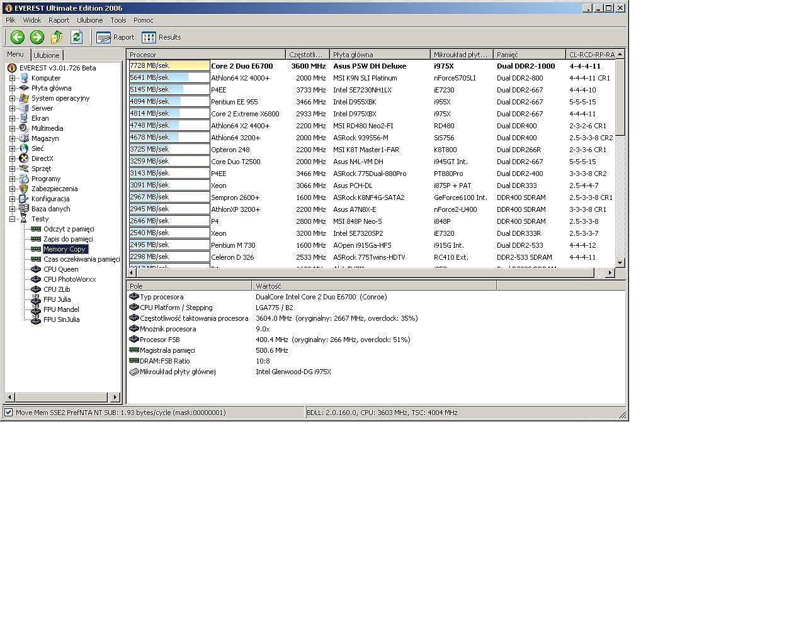This screenshot has width=806, height=644.
Task: Click the 5641 MB/sek result bar
Action: (169, 77)
